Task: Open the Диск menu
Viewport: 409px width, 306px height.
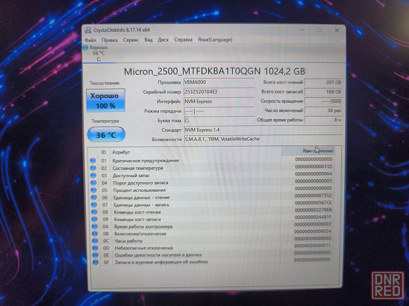Action: click(163, 40)
